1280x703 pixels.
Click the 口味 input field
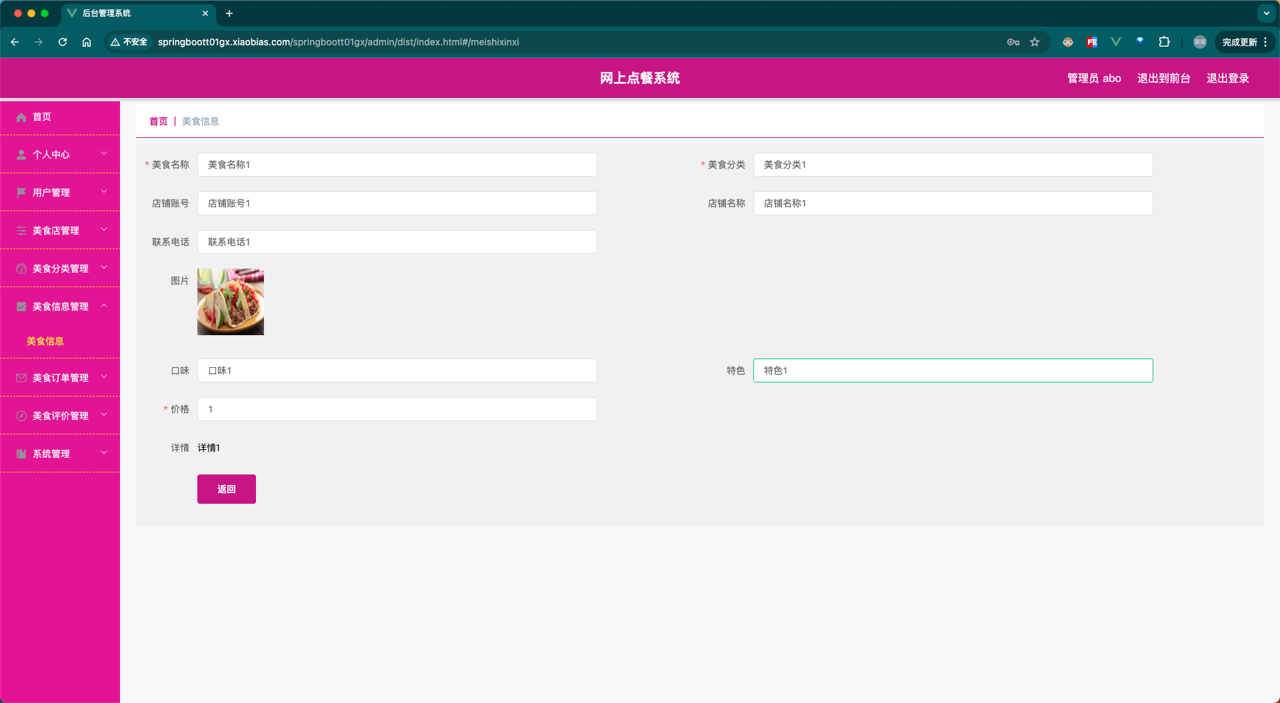point(397,370)
